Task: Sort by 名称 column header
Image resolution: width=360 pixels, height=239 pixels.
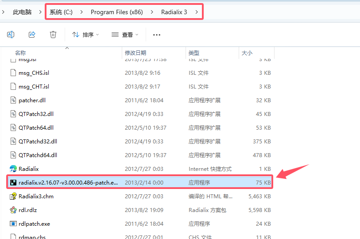Action: [x=20, y=53]
